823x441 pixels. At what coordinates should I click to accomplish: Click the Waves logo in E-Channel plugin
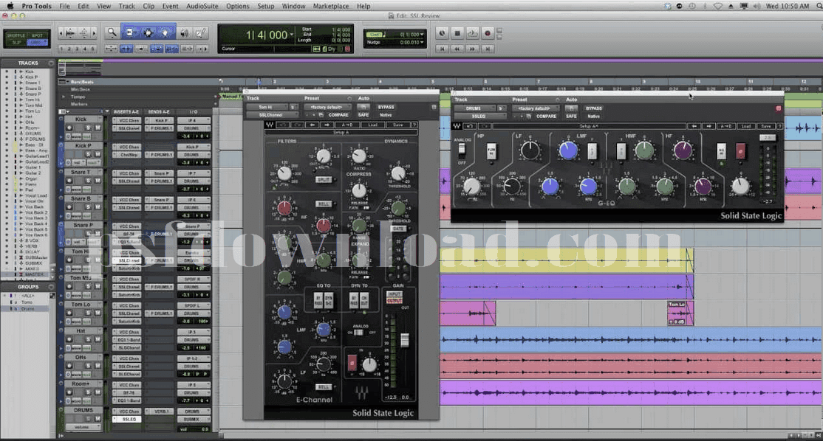point(270,125)
